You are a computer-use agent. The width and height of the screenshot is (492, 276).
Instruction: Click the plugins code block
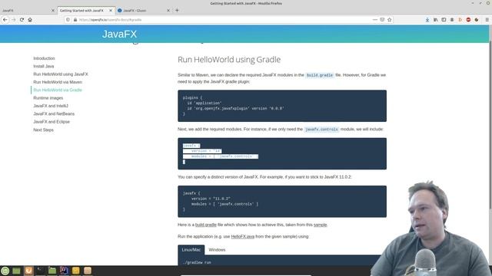tap(282, 106)
